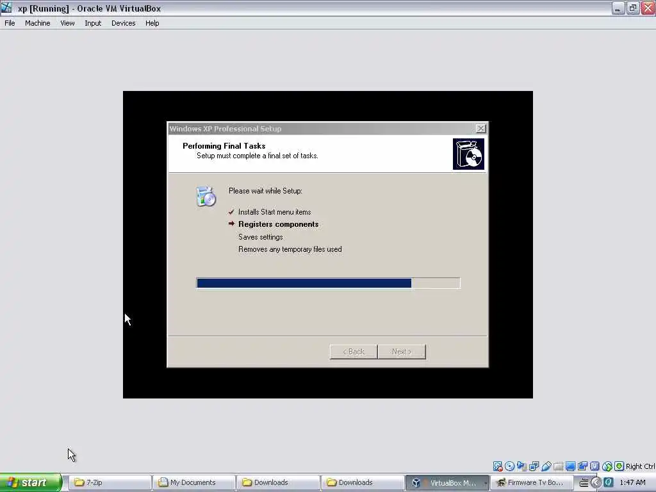Click the setup CD box icon in header

pyautogui.click(x=468, y=154)
